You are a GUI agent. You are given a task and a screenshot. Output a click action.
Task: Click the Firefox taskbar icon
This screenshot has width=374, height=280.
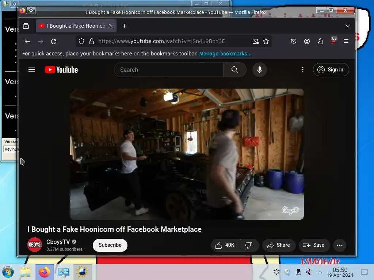tap(45, 272)
